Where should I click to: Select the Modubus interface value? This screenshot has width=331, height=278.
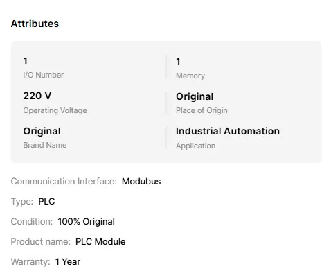141,182
